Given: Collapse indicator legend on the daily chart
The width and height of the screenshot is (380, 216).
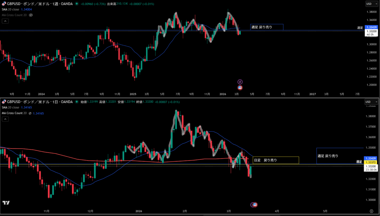Looking at the screenshot, I should pos(5,119).
